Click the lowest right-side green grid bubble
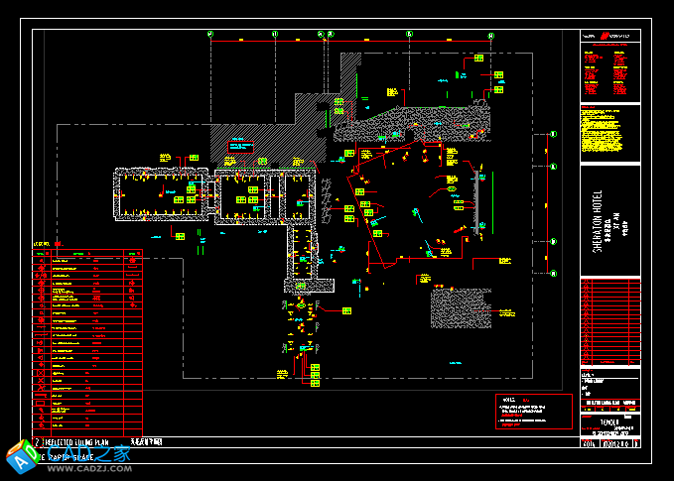674x481 pixels. point(553,272)
